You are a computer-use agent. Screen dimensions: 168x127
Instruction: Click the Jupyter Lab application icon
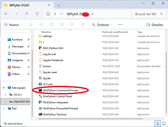point(41,54)
